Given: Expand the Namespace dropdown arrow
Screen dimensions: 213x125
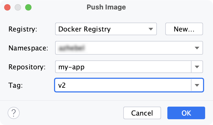Looking at the screenshot, I should 197,48.
